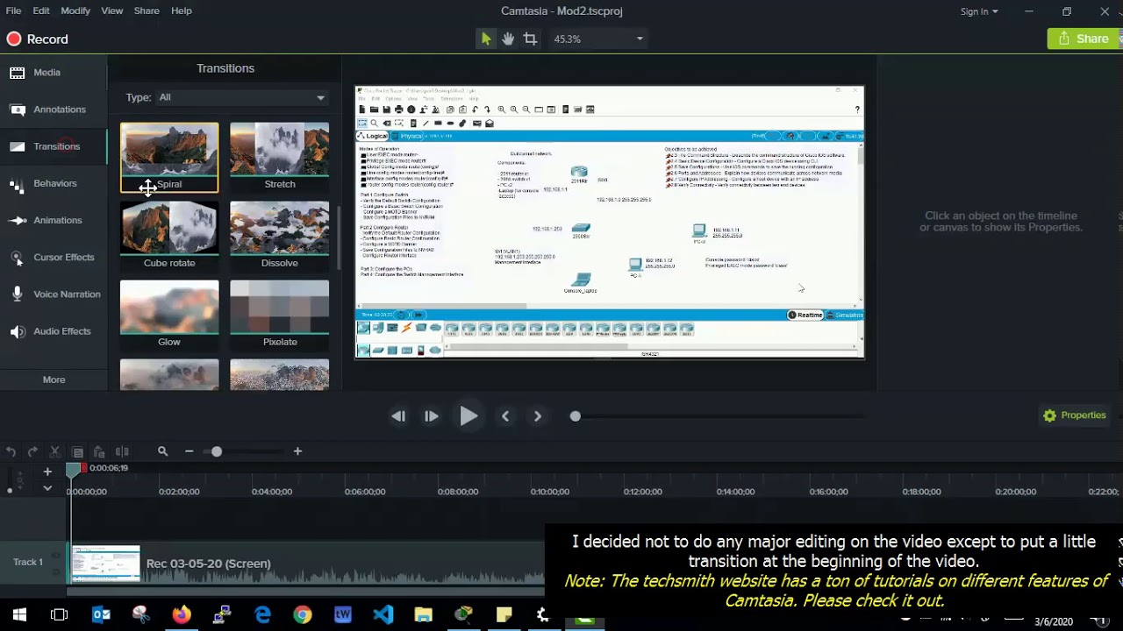Click the timeline Copy icon

pos(77,451)
